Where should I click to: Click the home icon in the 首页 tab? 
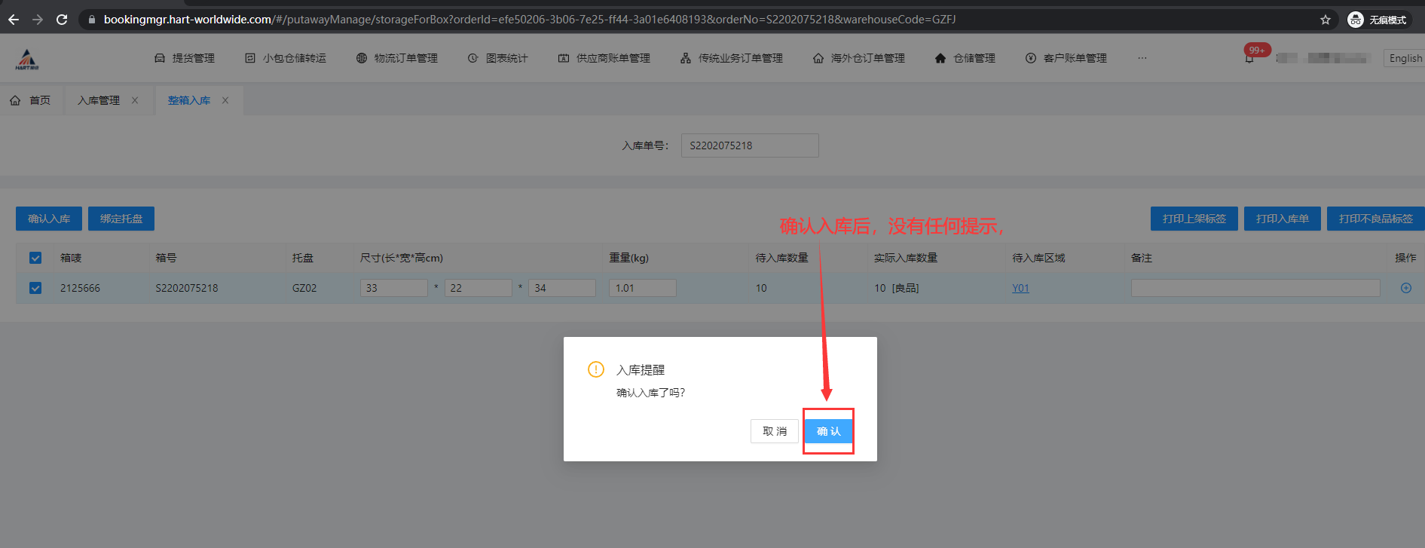(x=15, y=100)
